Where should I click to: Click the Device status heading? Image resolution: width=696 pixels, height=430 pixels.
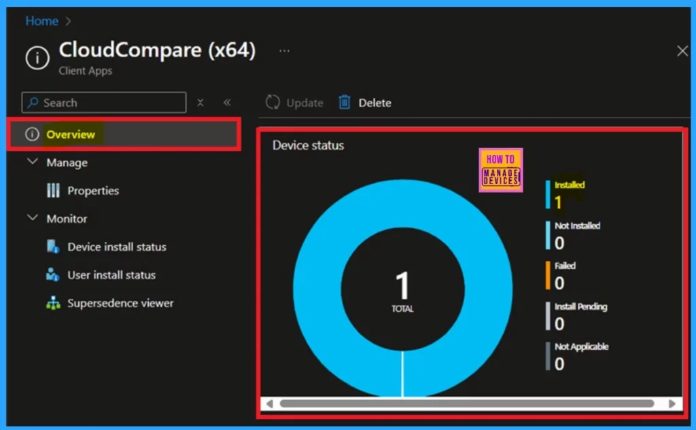[x=308, y=145]
